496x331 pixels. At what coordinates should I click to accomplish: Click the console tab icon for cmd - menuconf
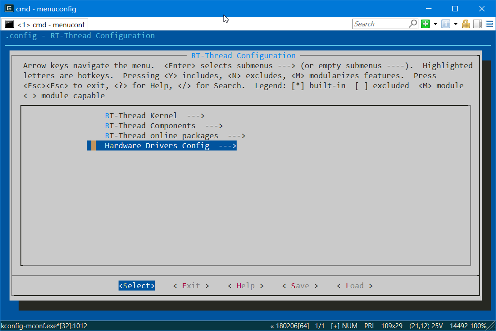[10, 25]
